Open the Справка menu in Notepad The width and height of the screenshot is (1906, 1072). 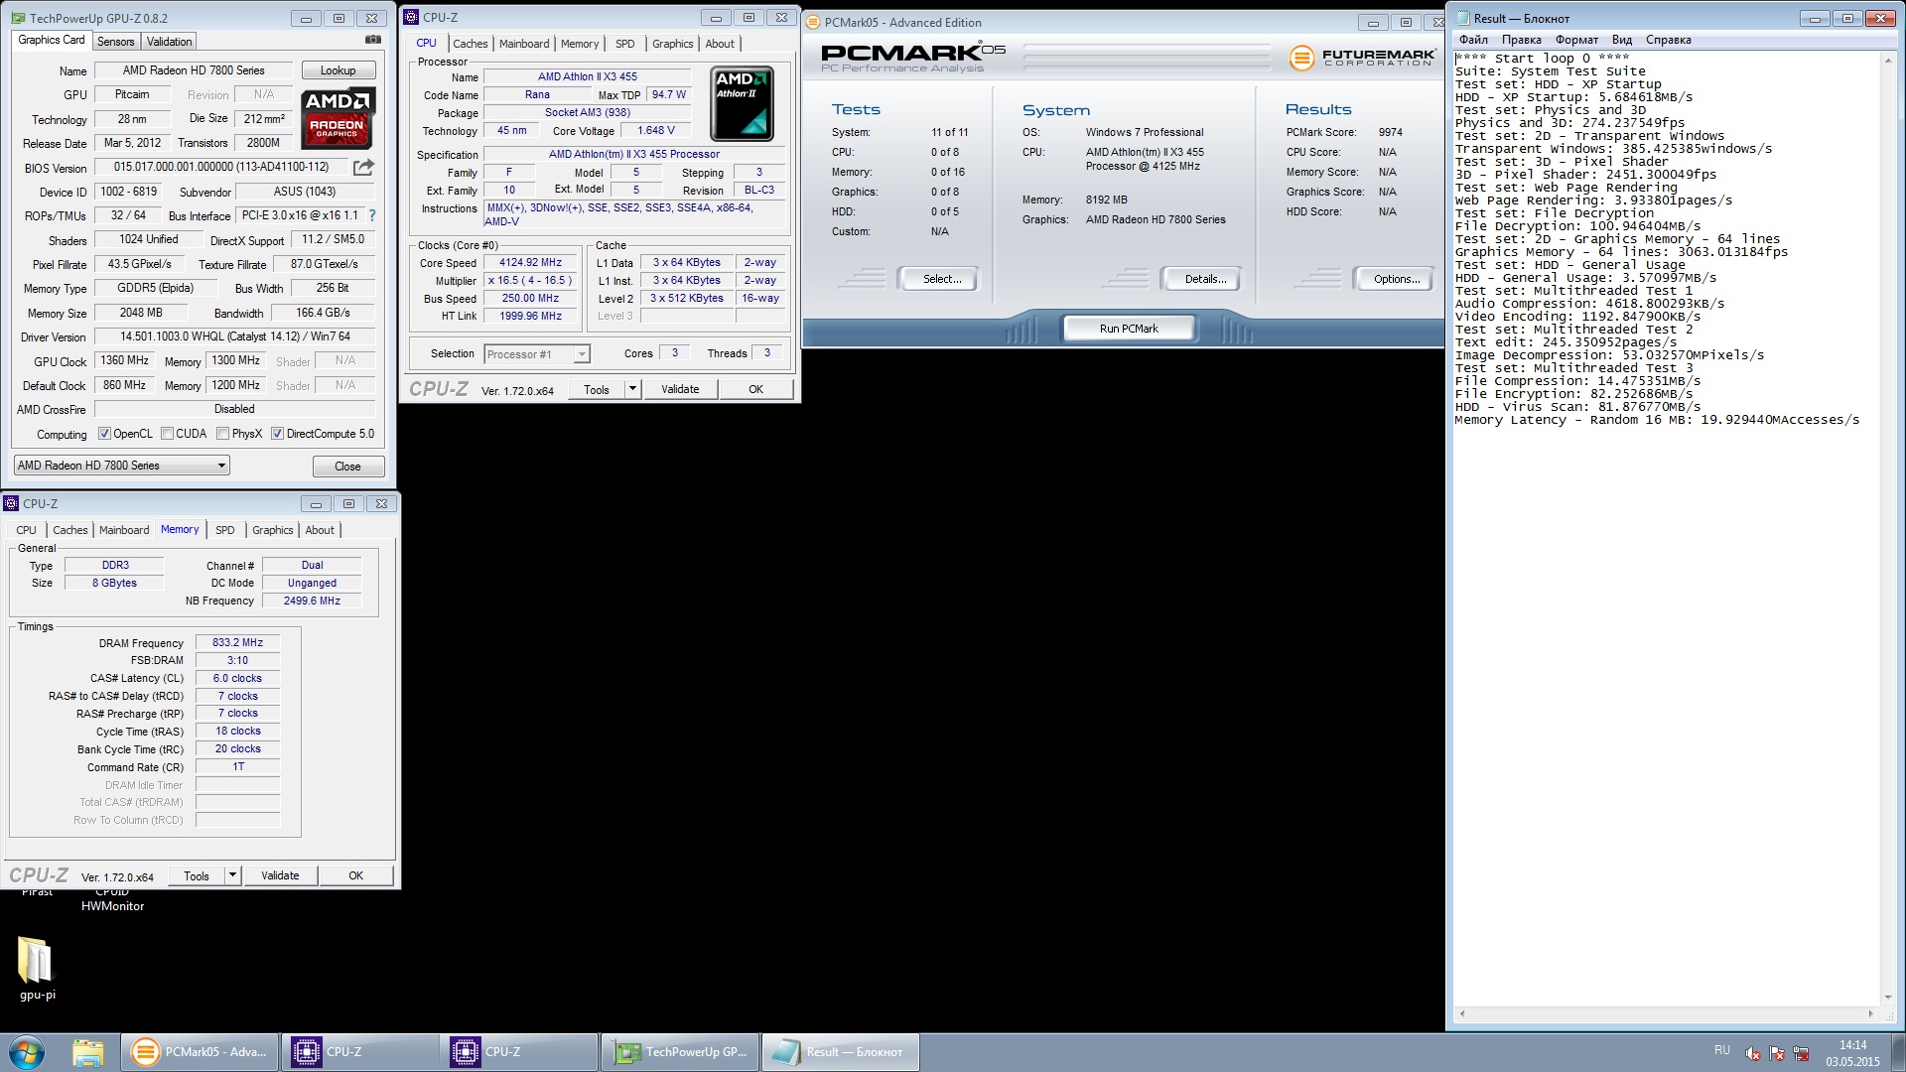(1668, 40)
